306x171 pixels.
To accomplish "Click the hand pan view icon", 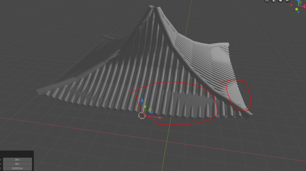I will pyautogui.click(x=280, y=1).
